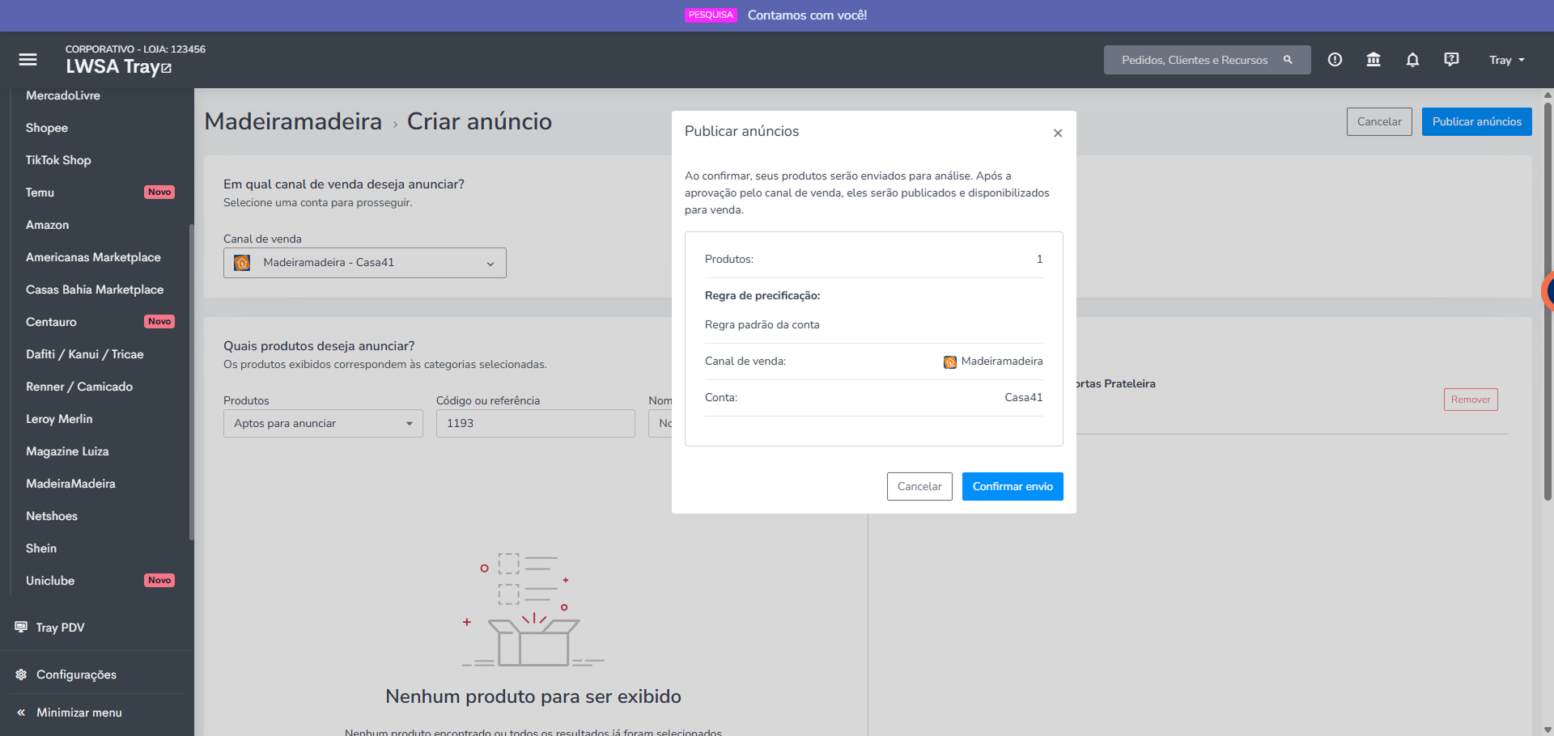
Task: Click the Novo badge beside Temu
Action: coord(159,192)
